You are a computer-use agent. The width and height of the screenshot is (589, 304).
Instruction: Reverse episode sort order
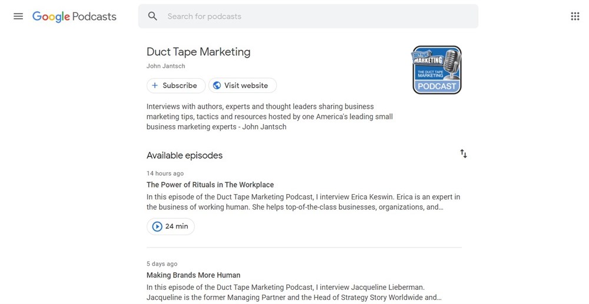coord(464,153)
